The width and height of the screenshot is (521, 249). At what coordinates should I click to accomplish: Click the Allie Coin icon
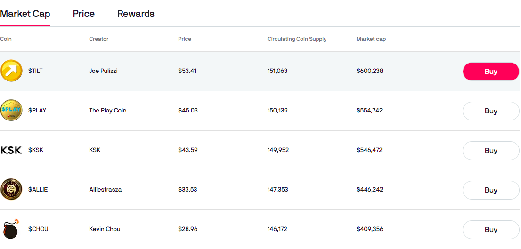tap(11, 189)
